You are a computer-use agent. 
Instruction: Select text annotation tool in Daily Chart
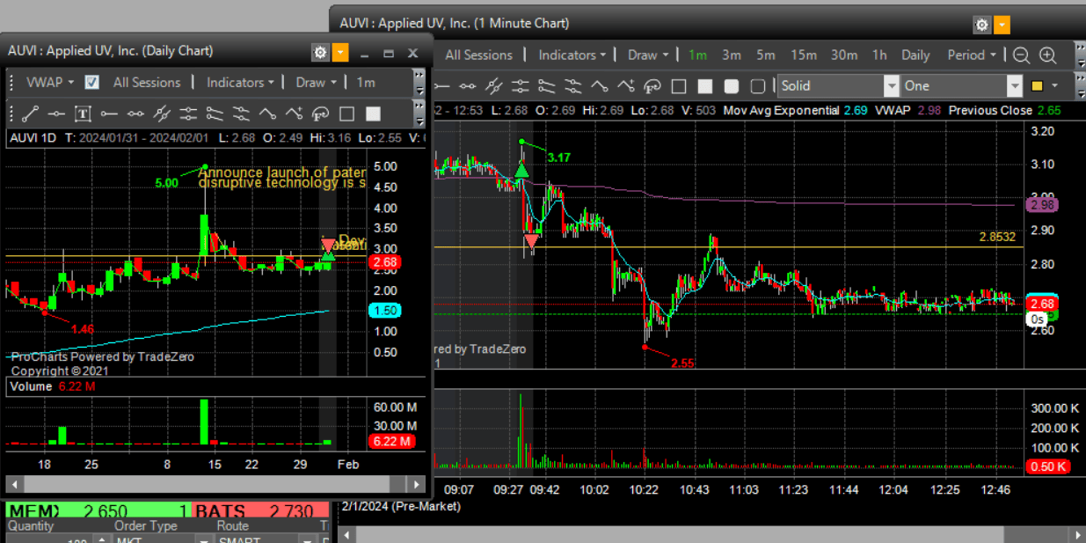tap(83, 114)
